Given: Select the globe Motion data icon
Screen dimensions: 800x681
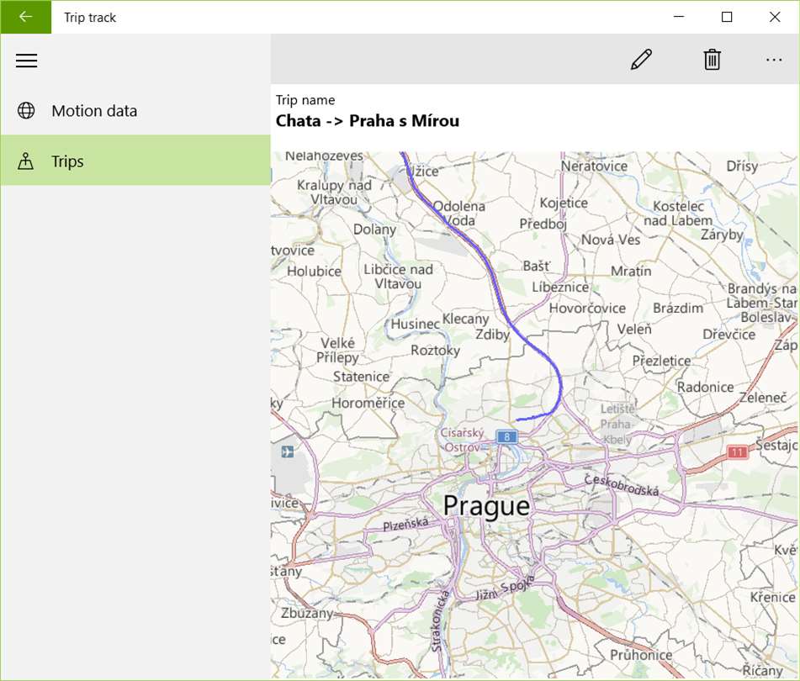Looking at the screenshot, I should [x=26, y=110].
